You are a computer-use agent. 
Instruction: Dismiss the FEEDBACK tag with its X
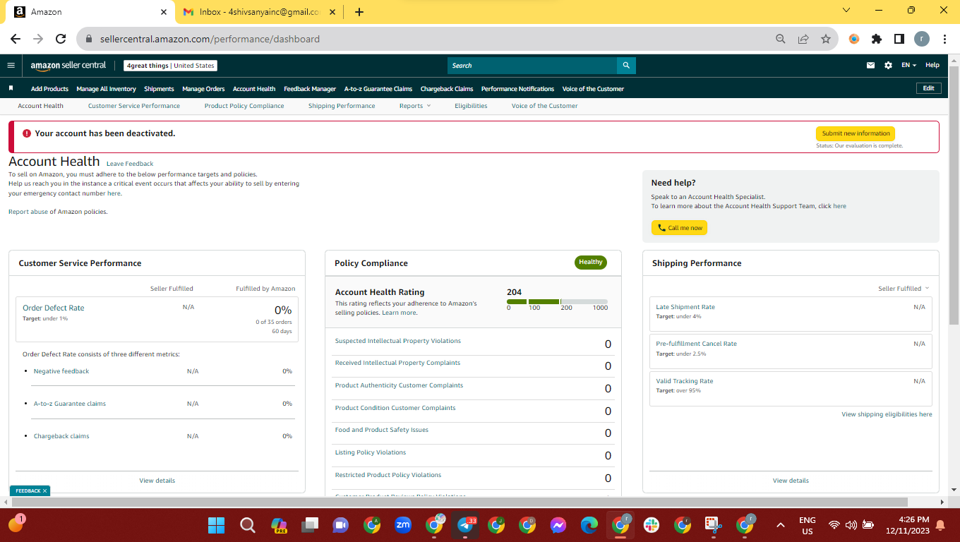44,491
